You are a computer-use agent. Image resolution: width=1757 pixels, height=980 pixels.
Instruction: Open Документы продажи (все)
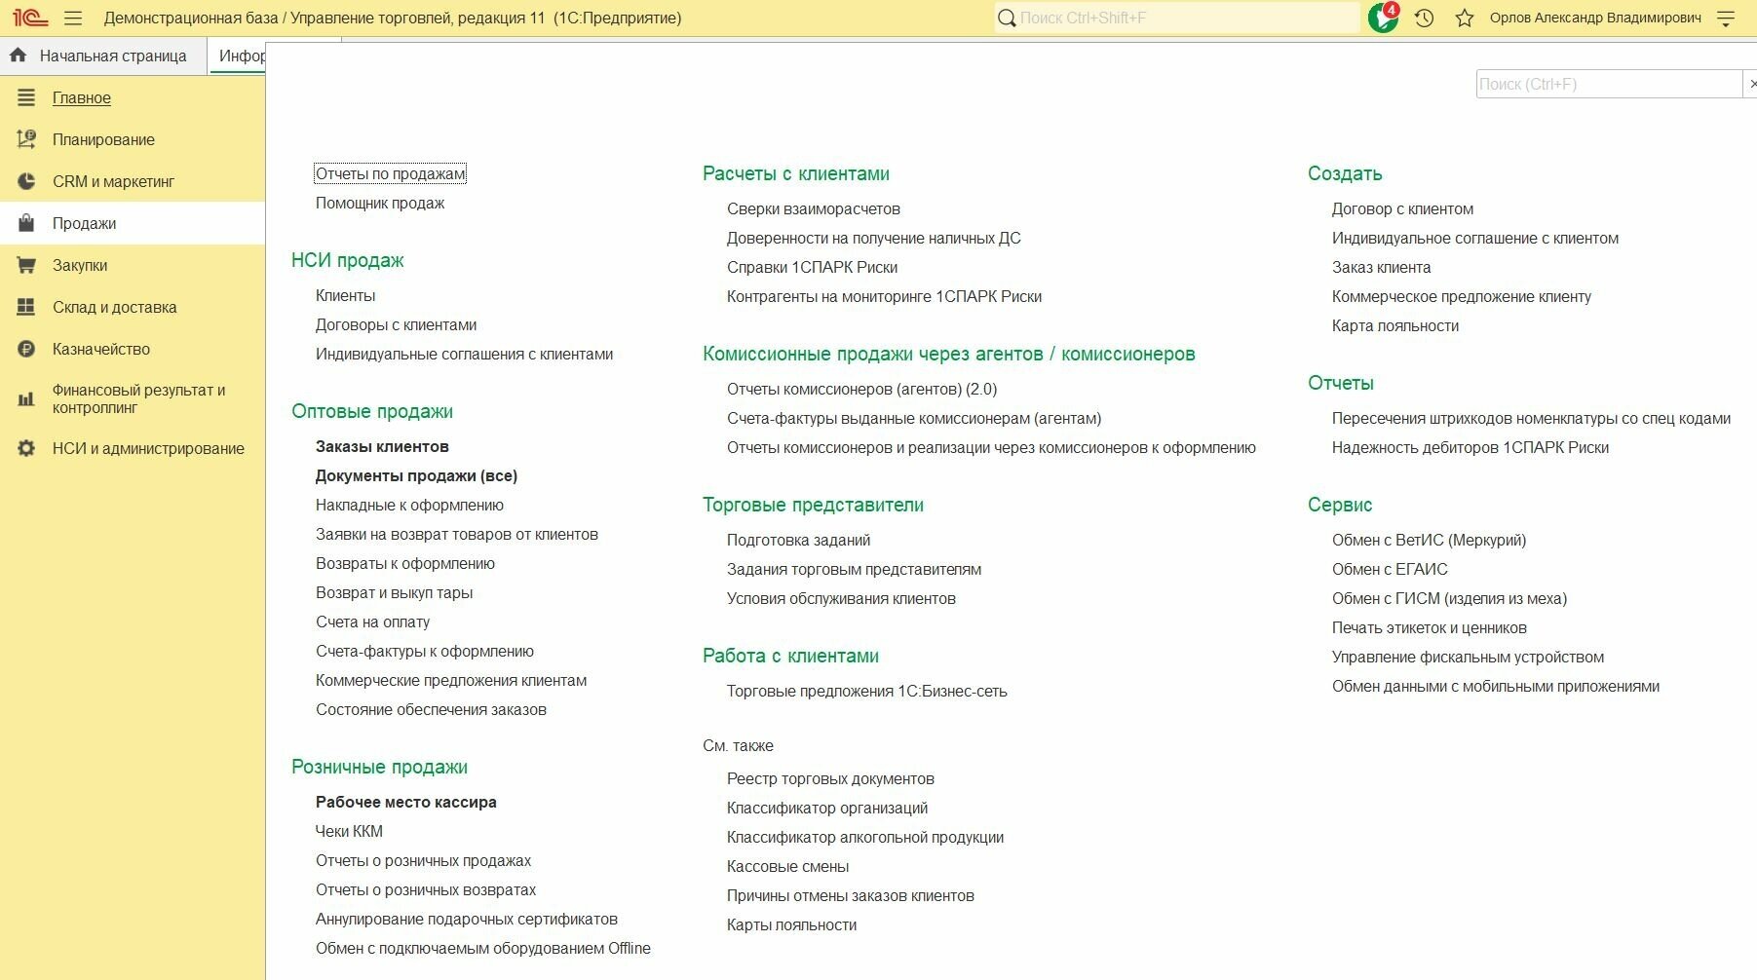pos(416,475)
